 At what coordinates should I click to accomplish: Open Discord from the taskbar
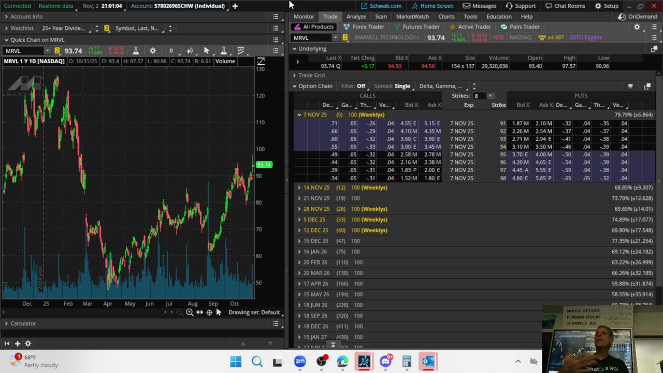click(x=385, y=362)
